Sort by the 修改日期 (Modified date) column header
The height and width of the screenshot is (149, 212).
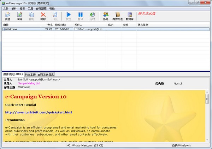(x=64, y=25)
